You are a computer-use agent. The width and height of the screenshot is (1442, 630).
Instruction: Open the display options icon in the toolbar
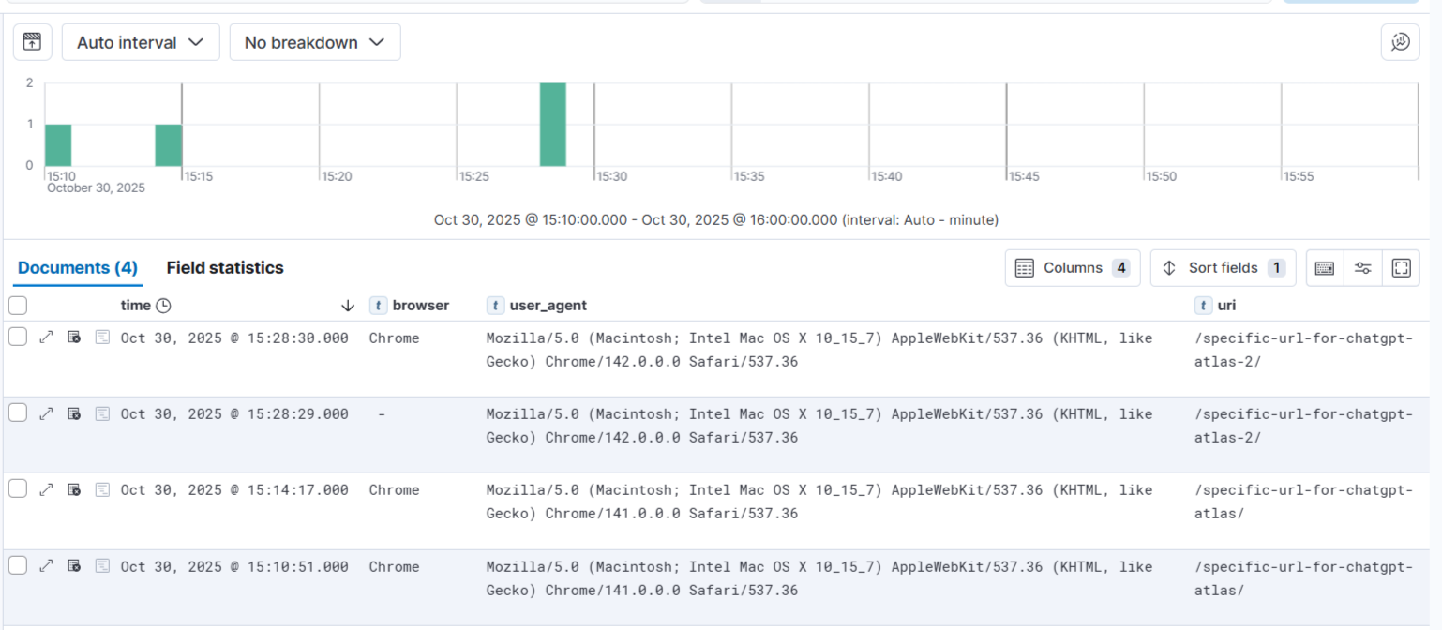1362,268
